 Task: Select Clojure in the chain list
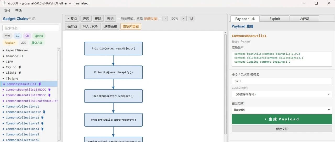(x=29, y=78)
